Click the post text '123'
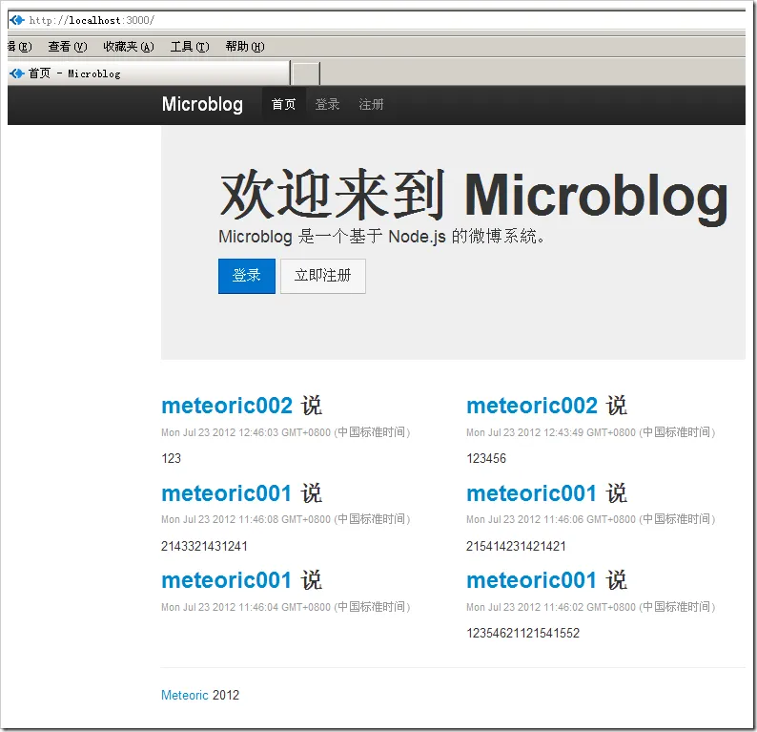The height and width of the screenshot is (732, 757). click(x=172, y=458)
